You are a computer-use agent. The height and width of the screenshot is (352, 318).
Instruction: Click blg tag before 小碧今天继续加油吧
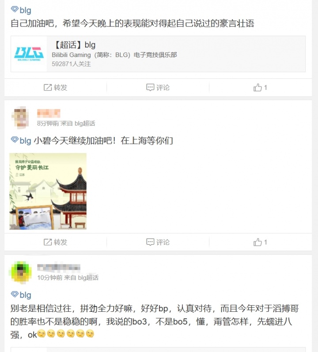pos(21,141)
